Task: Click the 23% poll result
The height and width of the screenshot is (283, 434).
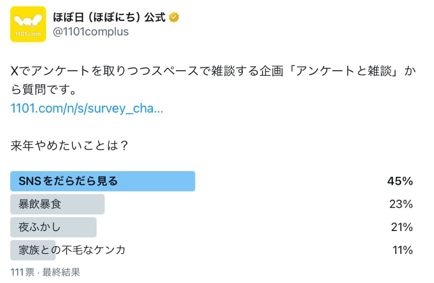Action: coord(400,204)
